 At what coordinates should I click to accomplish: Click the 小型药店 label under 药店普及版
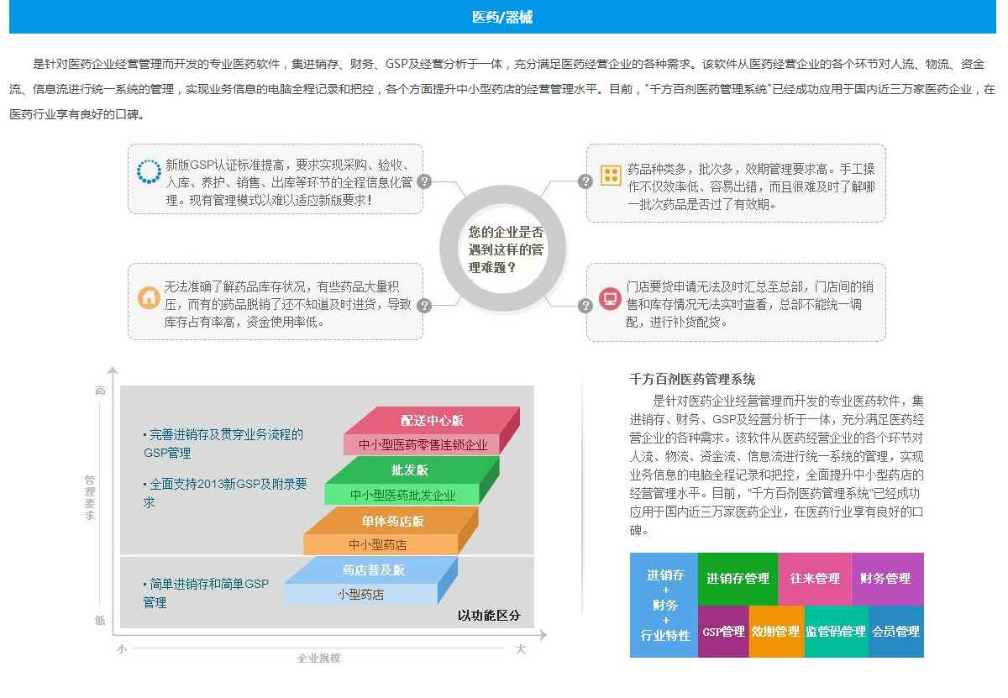[360, 594]
